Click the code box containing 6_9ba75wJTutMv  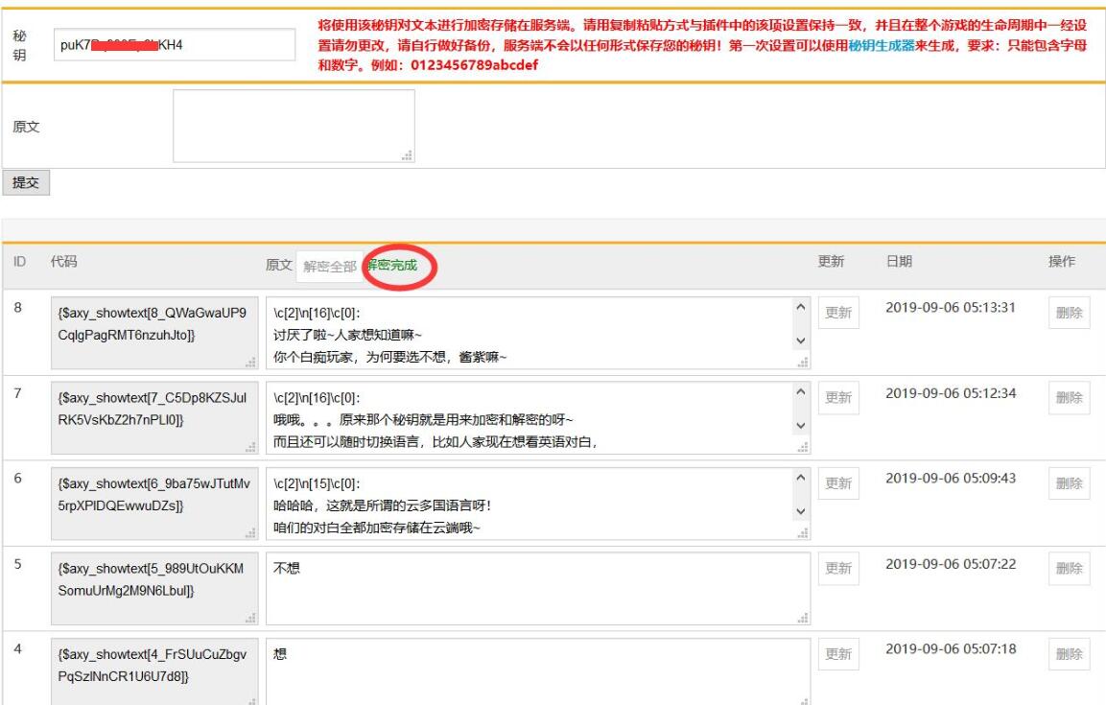click(x=154, y=505)
